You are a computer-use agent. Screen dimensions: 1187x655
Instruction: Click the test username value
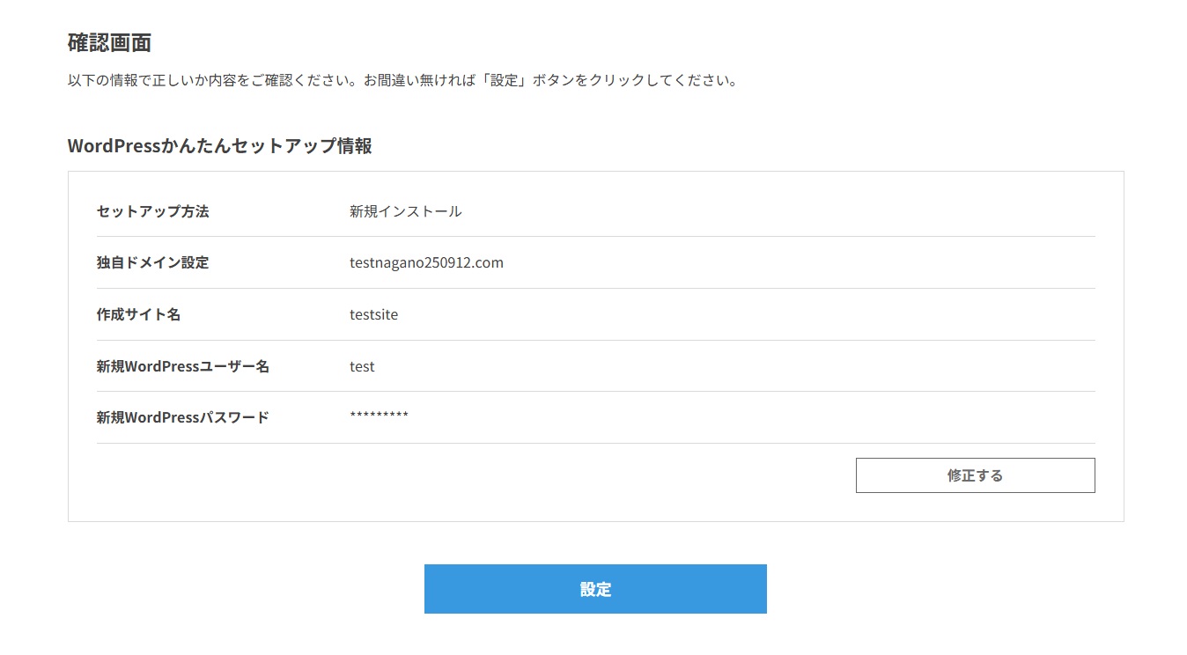362,366
